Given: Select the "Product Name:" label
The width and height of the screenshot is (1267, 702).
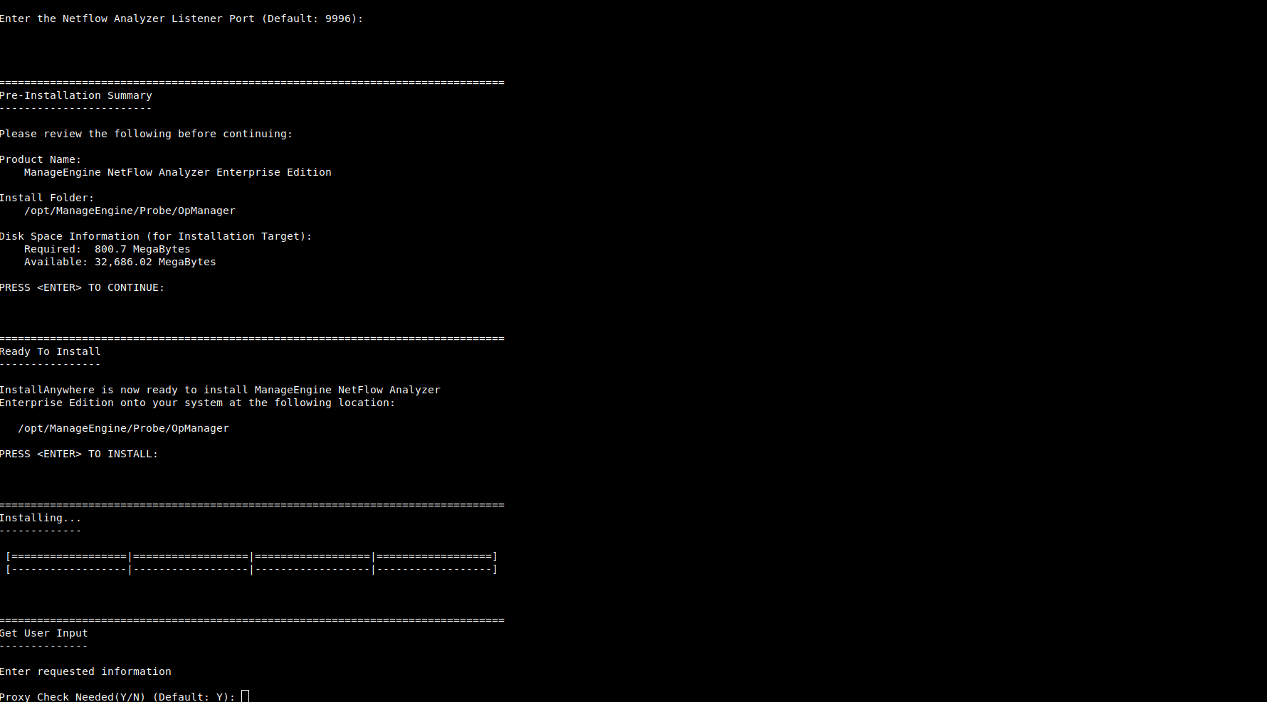Looking at the screenshot, I should coord(41,159).
